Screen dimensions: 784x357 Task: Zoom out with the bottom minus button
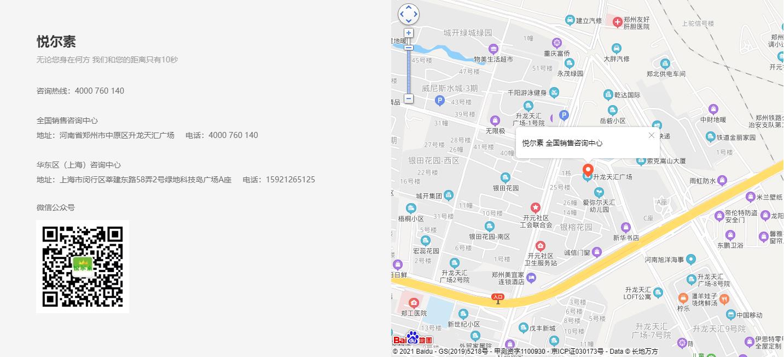[409, 99]
